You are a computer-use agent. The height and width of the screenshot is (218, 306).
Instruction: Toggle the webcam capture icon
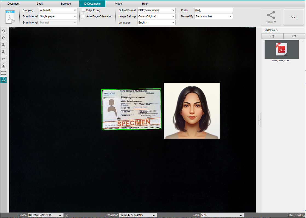4,80
